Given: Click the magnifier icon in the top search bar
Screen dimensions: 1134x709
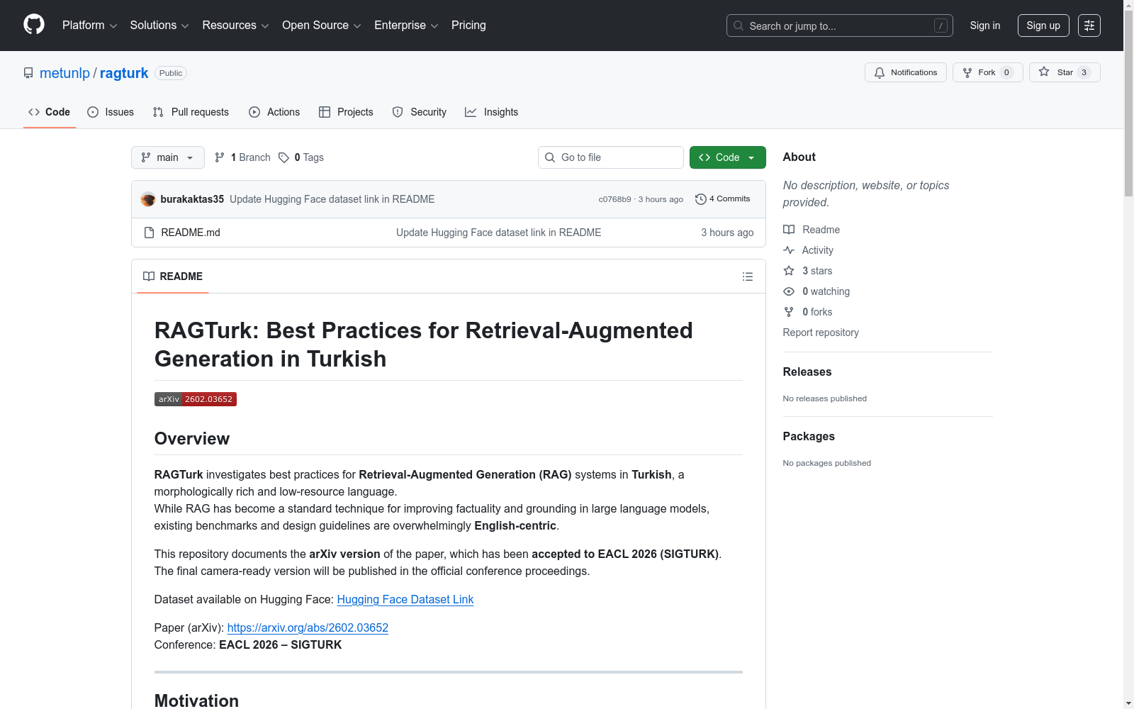Looking at the screenshot, I should tap(739, 26).
